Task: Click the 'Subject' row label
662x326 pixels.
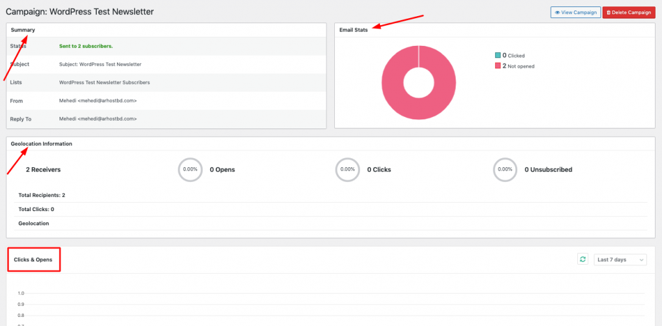Action: pos(19,64)
